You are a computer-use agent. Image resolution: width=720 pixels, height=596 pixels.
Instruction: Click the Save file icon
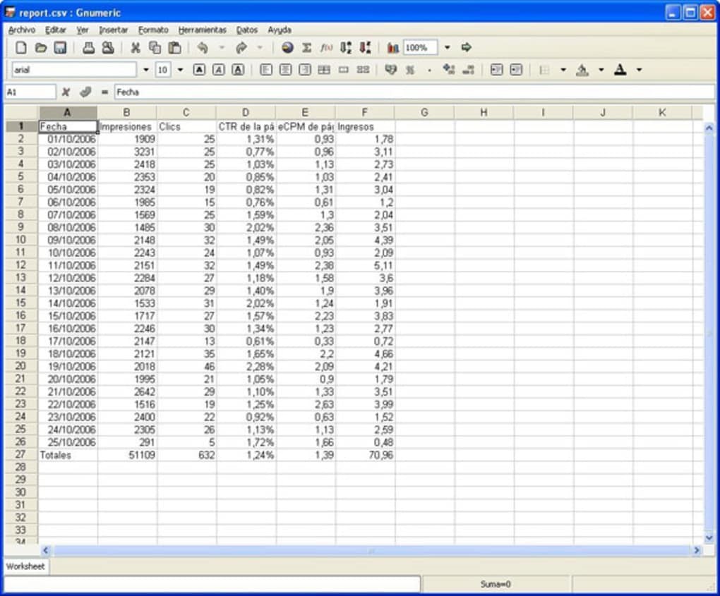(60, 48)
